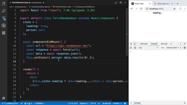Image resolution: width=187 pixels, height=105 pixels.
Task: Click the FetchRandomUser class breadcrumb
Action: click(x=62, y=7)
